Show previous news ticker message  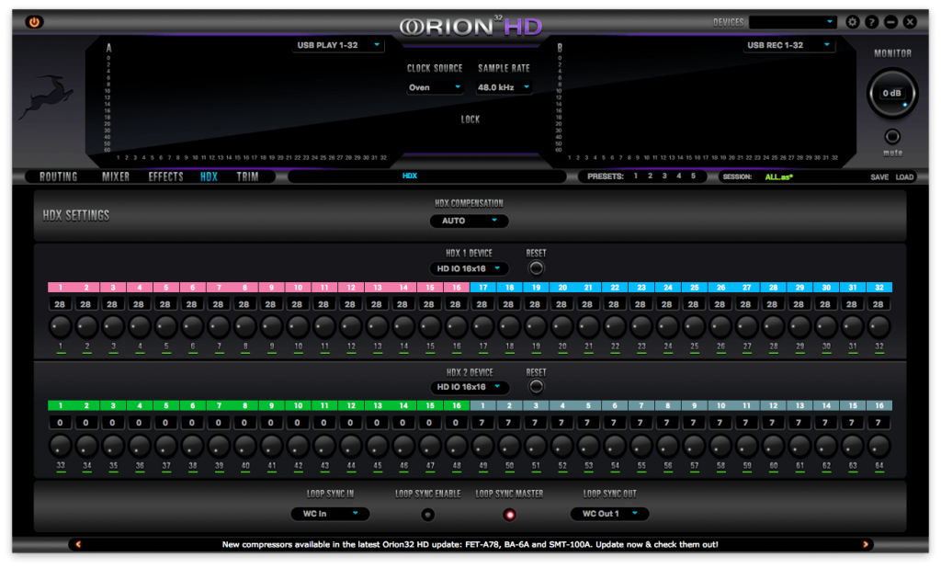[x=78, y=545]
